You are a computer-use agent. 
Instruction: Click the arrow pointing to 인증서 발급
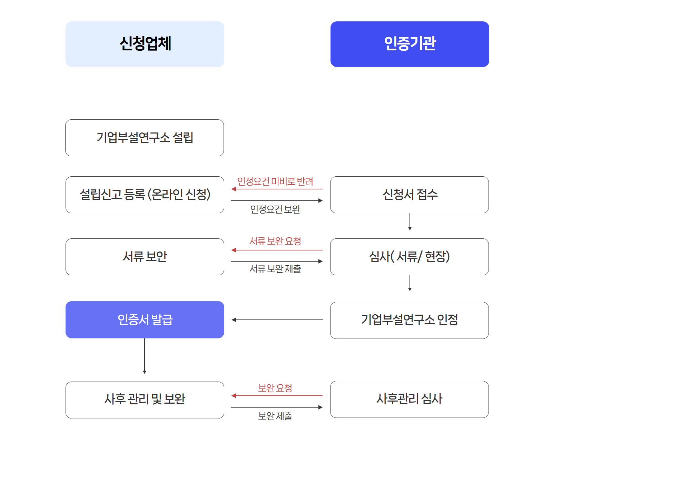(x=277, y=320)
